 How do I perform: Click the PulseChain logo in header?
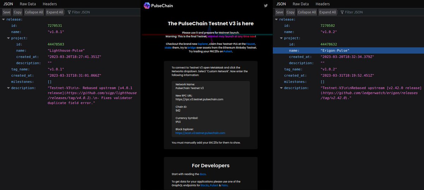pos(158,5)
